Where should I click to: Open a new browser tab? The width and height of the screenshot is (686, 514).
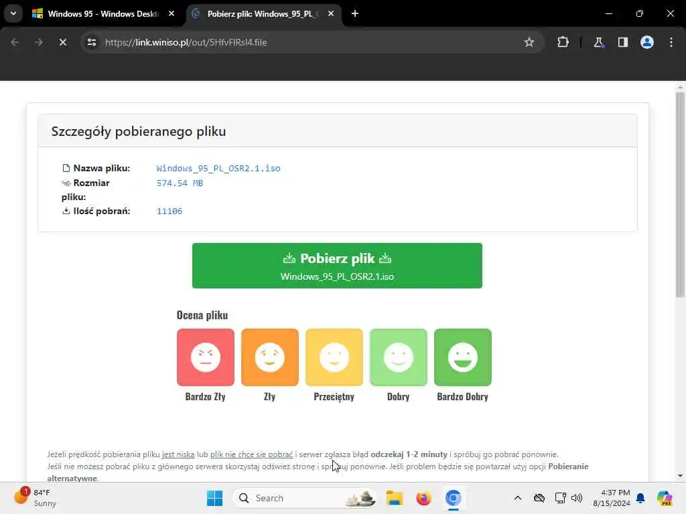click(x=355, y=13)
